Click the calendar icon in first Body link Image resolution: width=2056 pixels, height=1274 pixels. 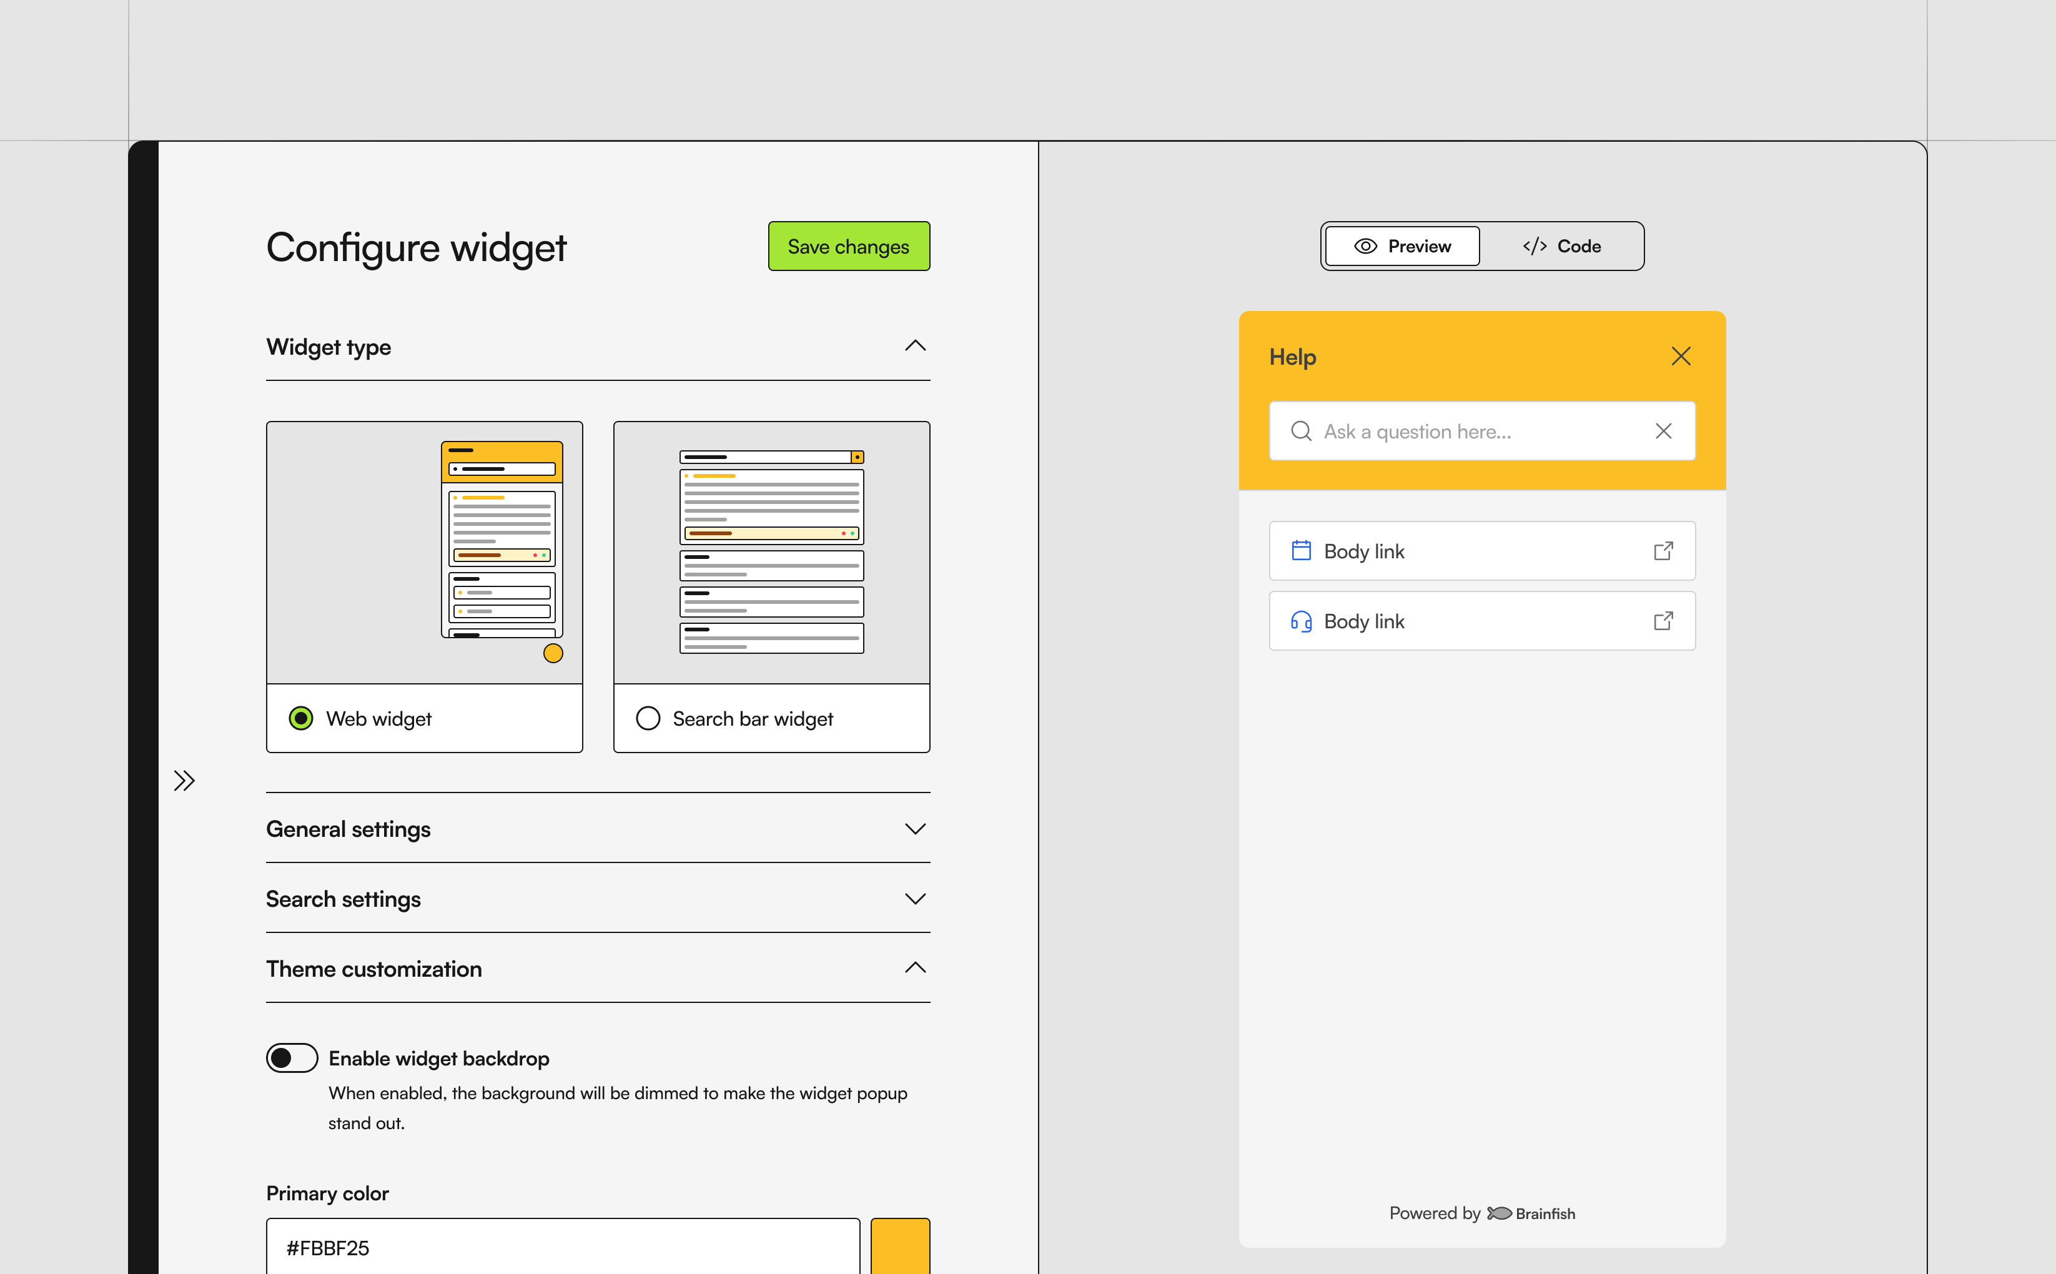click(1301, 551)
